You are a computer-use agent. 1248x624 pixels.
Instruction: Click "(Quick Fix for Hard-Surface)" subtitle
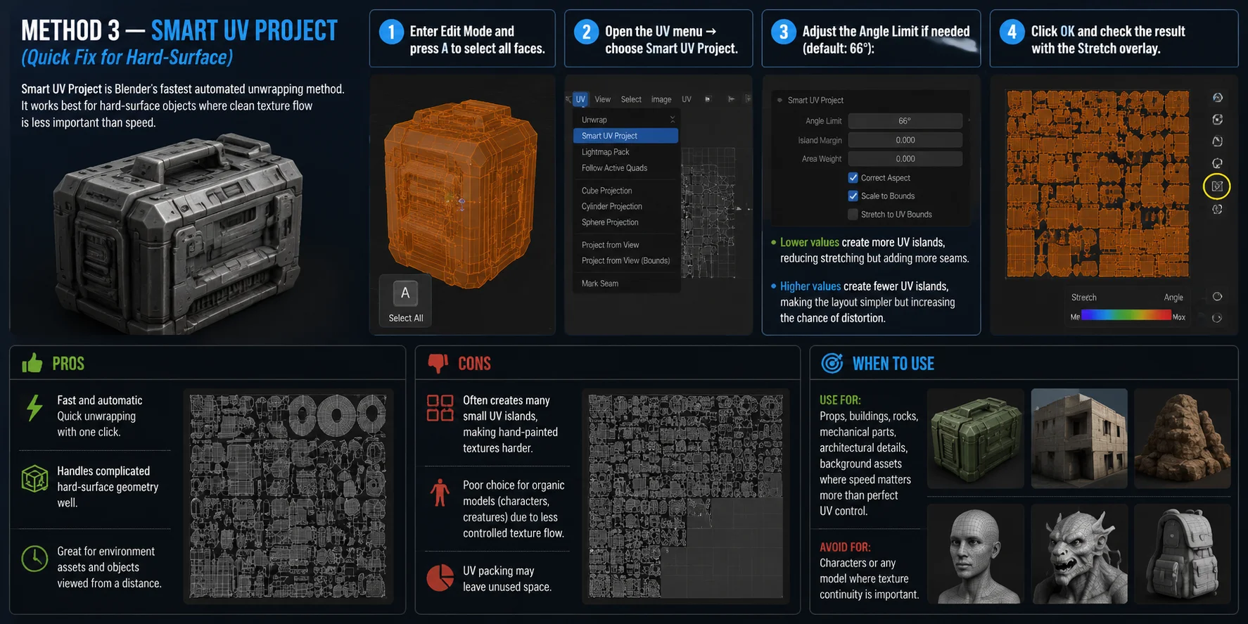pyautogui.click(x=127, y=57)
